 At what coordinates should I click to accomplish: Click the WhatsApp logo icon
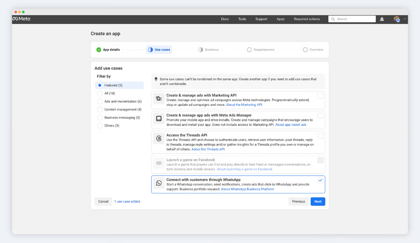pos(159,183)
